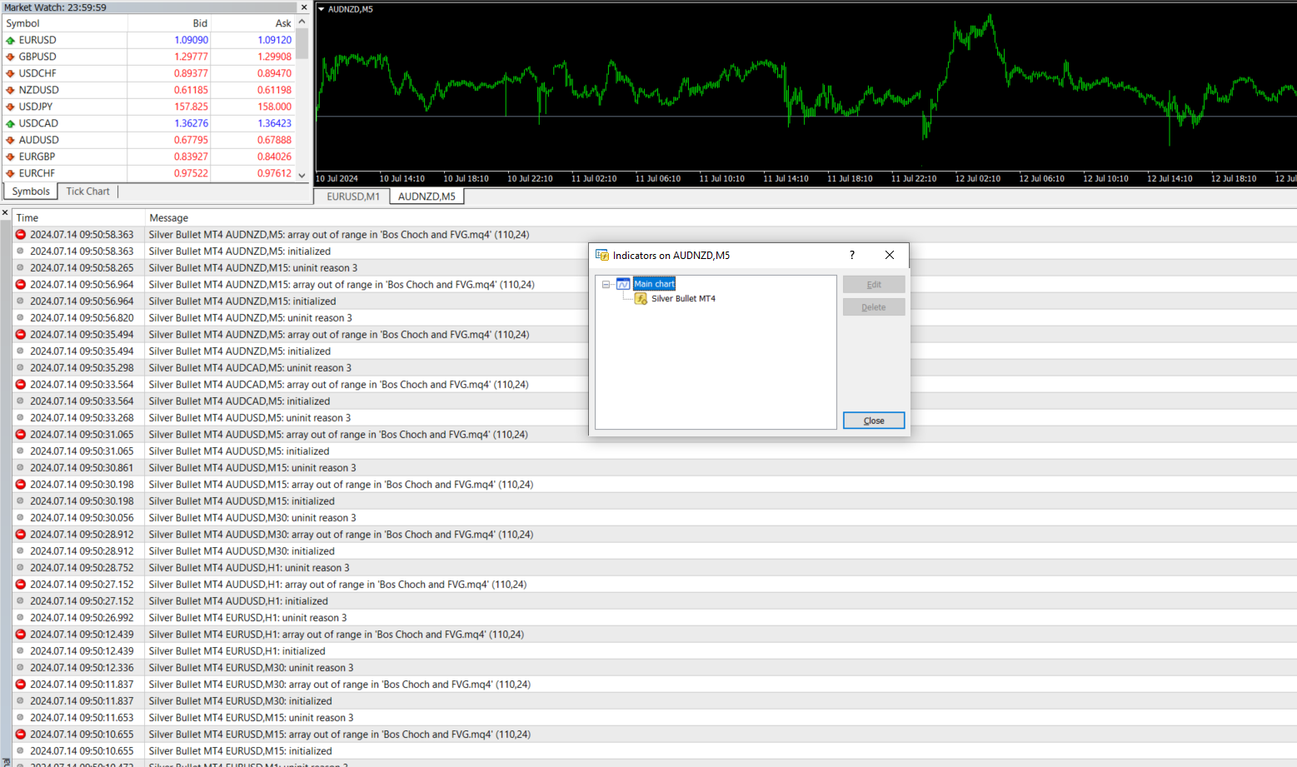Click the Close button in Indicators dialog
The image size is (1297, 767).
pos(874,421)
